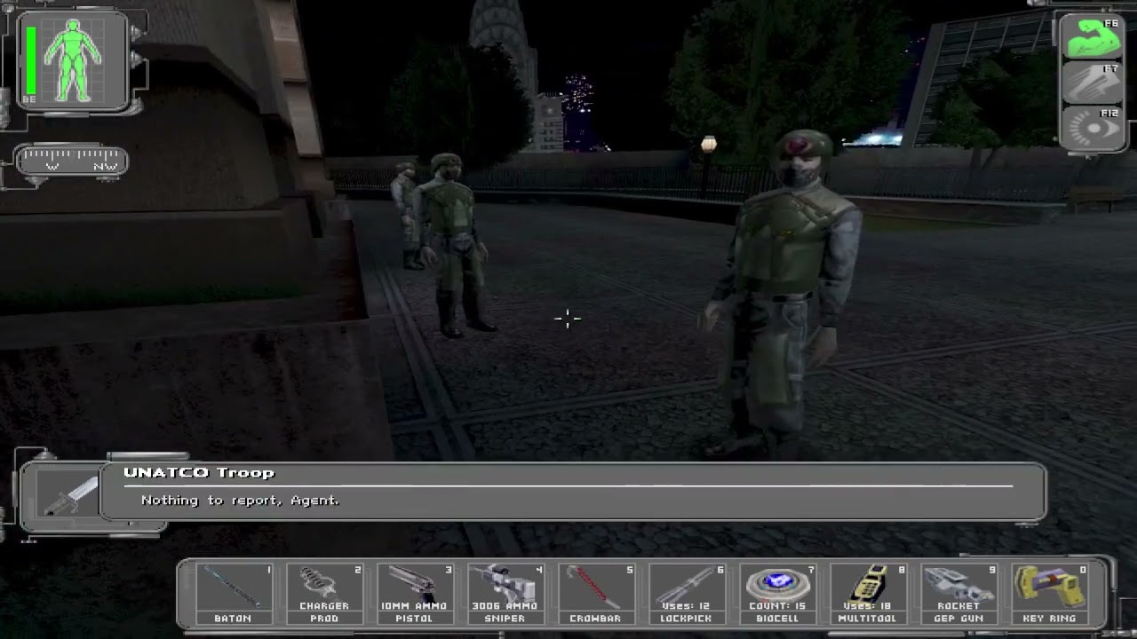Image resolution: width=1137 pixels, height=639 pixels.
Task: Click the 'Uses: 18' multitool count label
Action: [867, 606]
